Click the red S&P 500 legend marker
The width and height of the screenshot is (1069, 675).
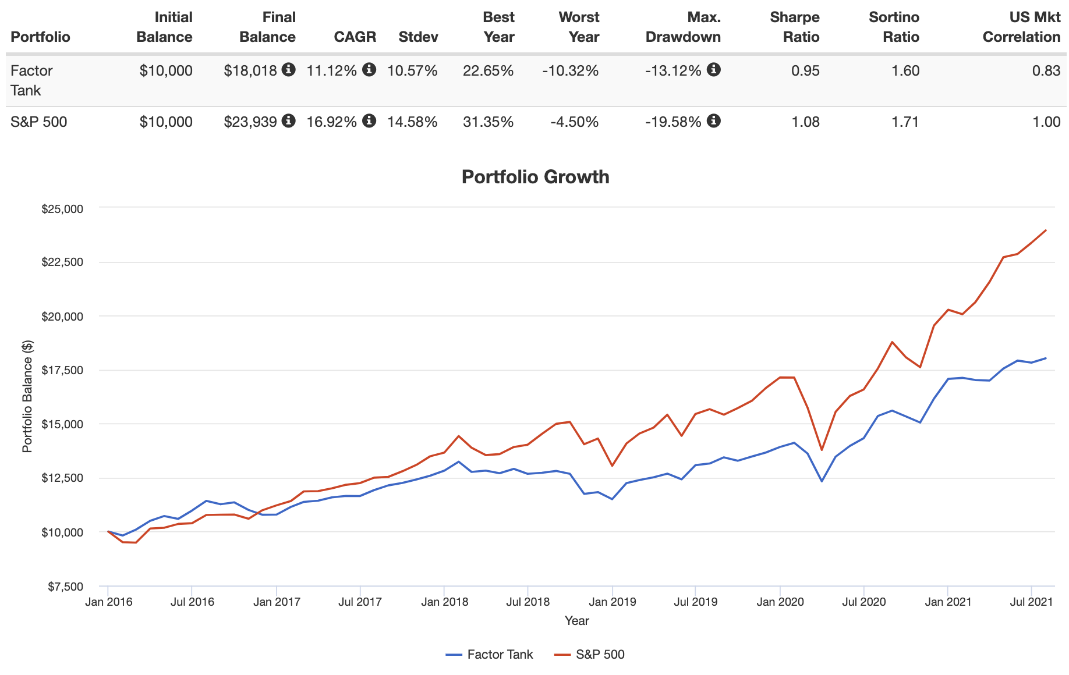tap(562, 654)
